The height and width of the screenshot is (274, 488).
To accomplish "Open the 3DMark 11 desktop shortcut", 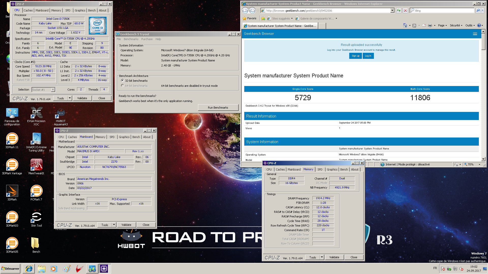I will pos(12,141).
